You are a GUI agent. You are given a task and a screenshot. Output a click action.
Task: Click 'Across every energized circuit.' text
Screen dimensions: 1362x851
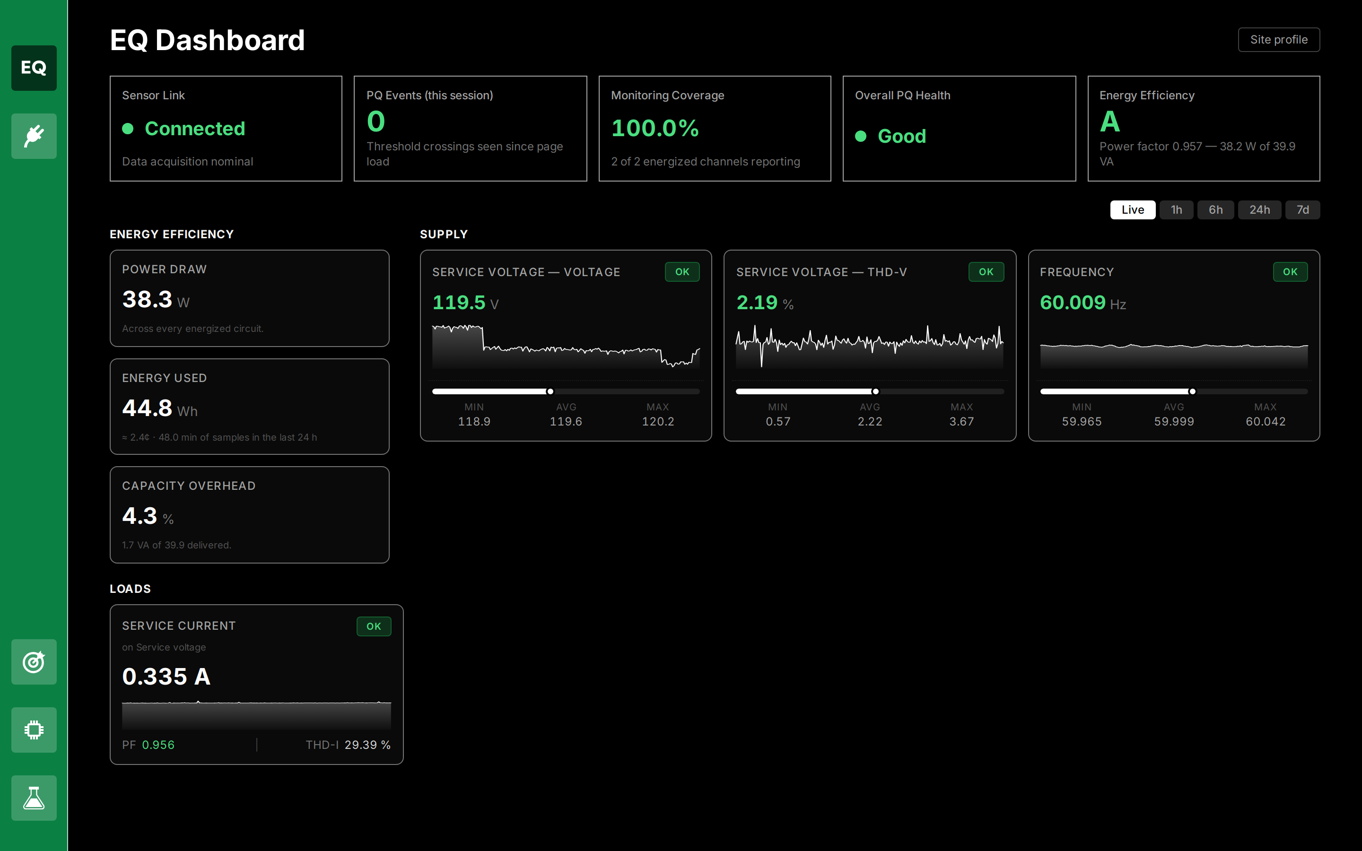point(192,328)
